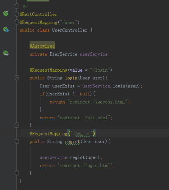
Task: Click fold end marker of the login method
Action: click(17, 125)
